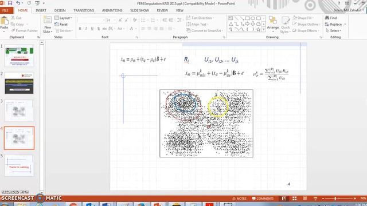Switch to the REVIEW tab

(162, 10)
